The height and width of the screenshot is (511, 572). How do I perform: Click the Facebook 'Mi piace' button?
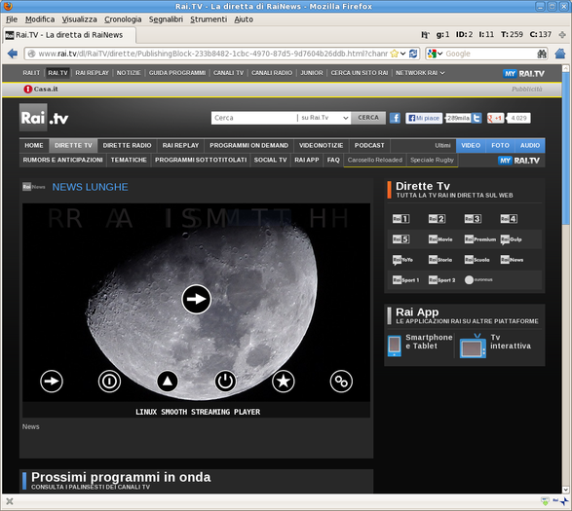(424, 118)
